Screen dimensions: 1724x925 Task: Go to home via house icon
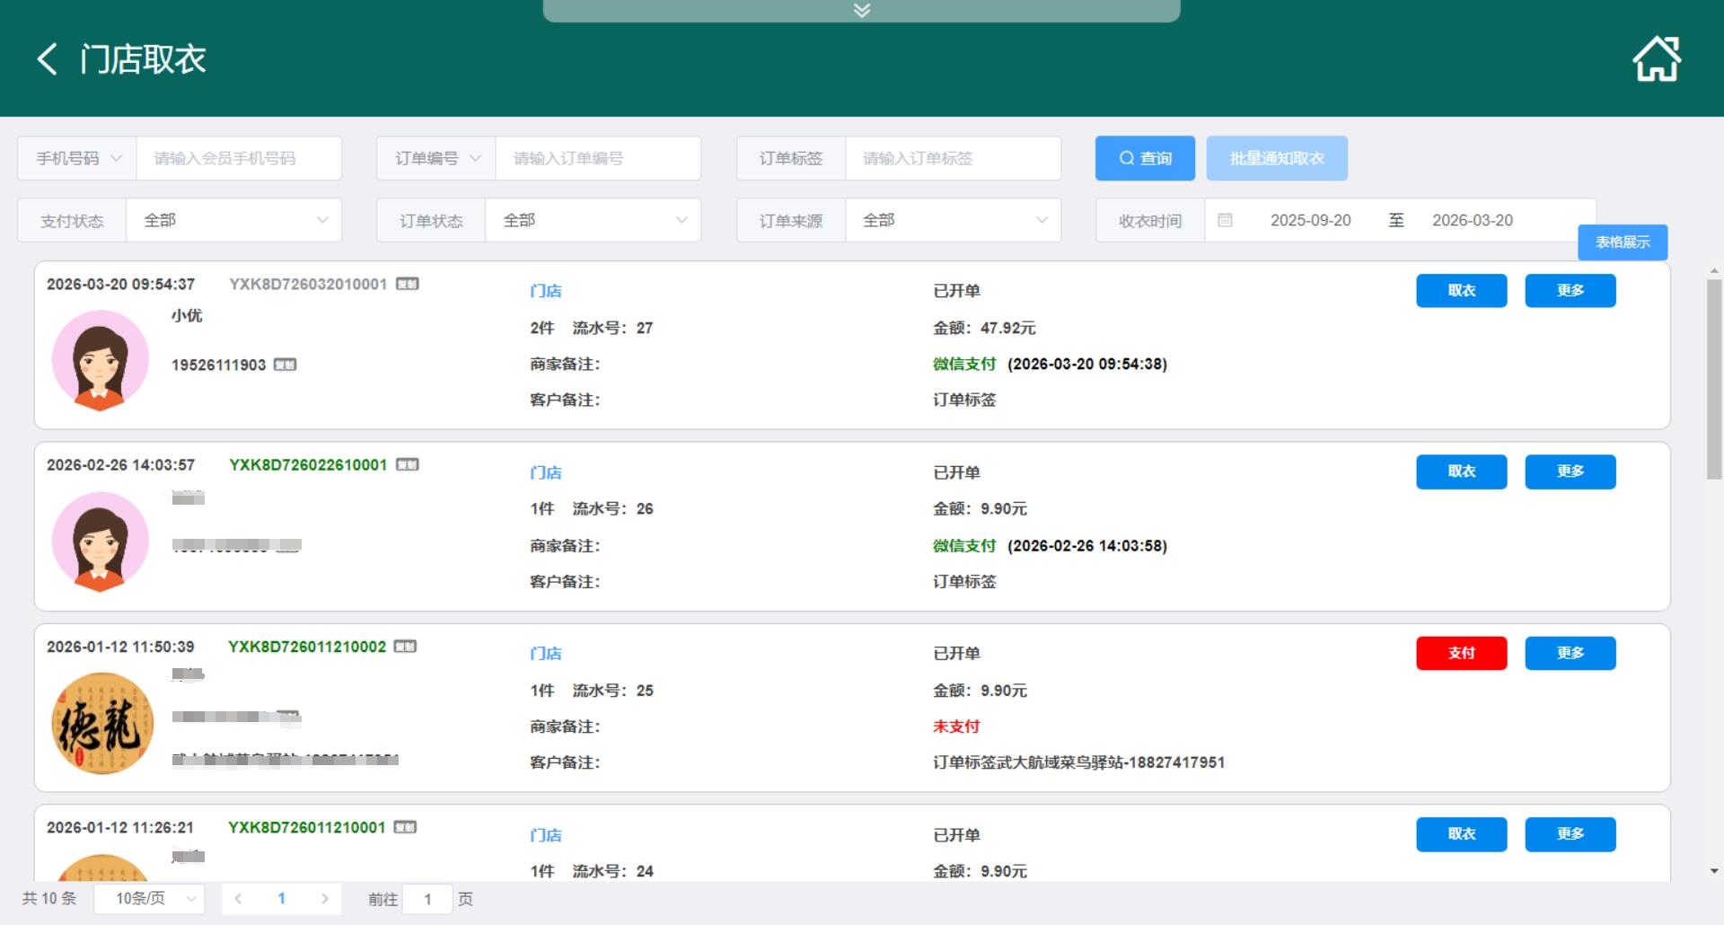coord(1656,59)
